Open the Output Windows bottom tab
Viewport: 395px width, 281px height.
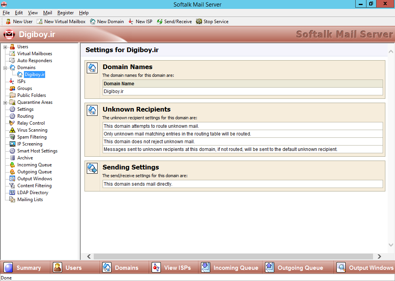coord(365,267)
